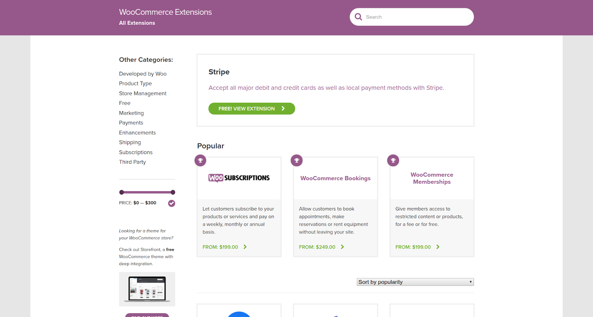This screenshot has width=593, height=317.
Task: Click the WooCommerce Extensions header title
Action: pyautogui.click(x=165, y=12)
